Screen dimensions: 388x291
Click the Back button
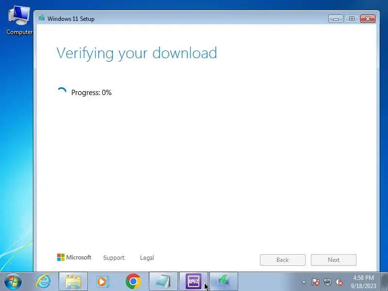click(x=283, y=260)
